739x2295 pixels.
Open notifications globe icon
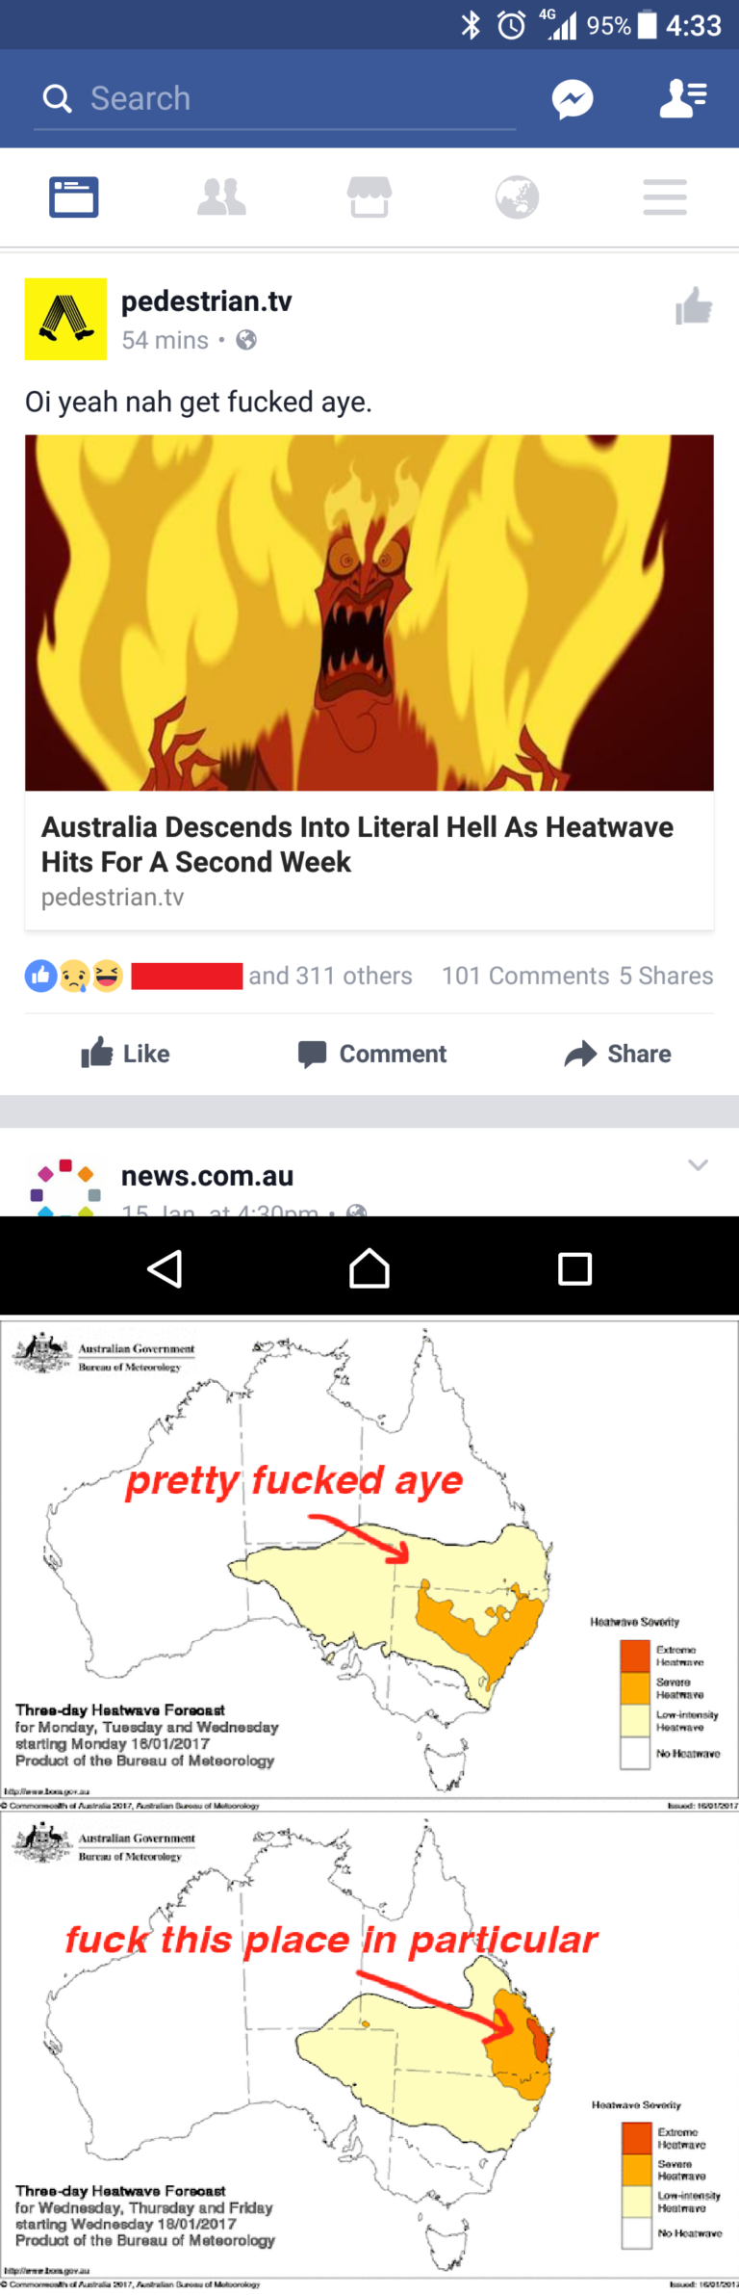[518, 197]
